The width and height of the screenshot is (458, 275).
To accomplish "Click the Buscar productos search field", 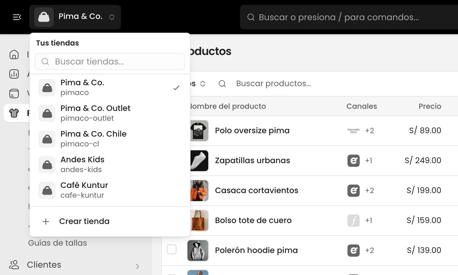I will tap(274, 83).
